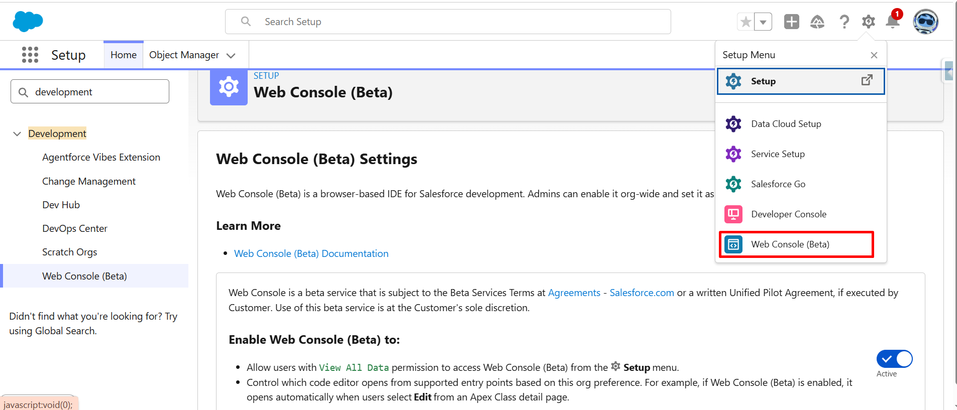Open Scratch Orgs in the sidebar
Screen dimensions: 957x410
[69, 252]
